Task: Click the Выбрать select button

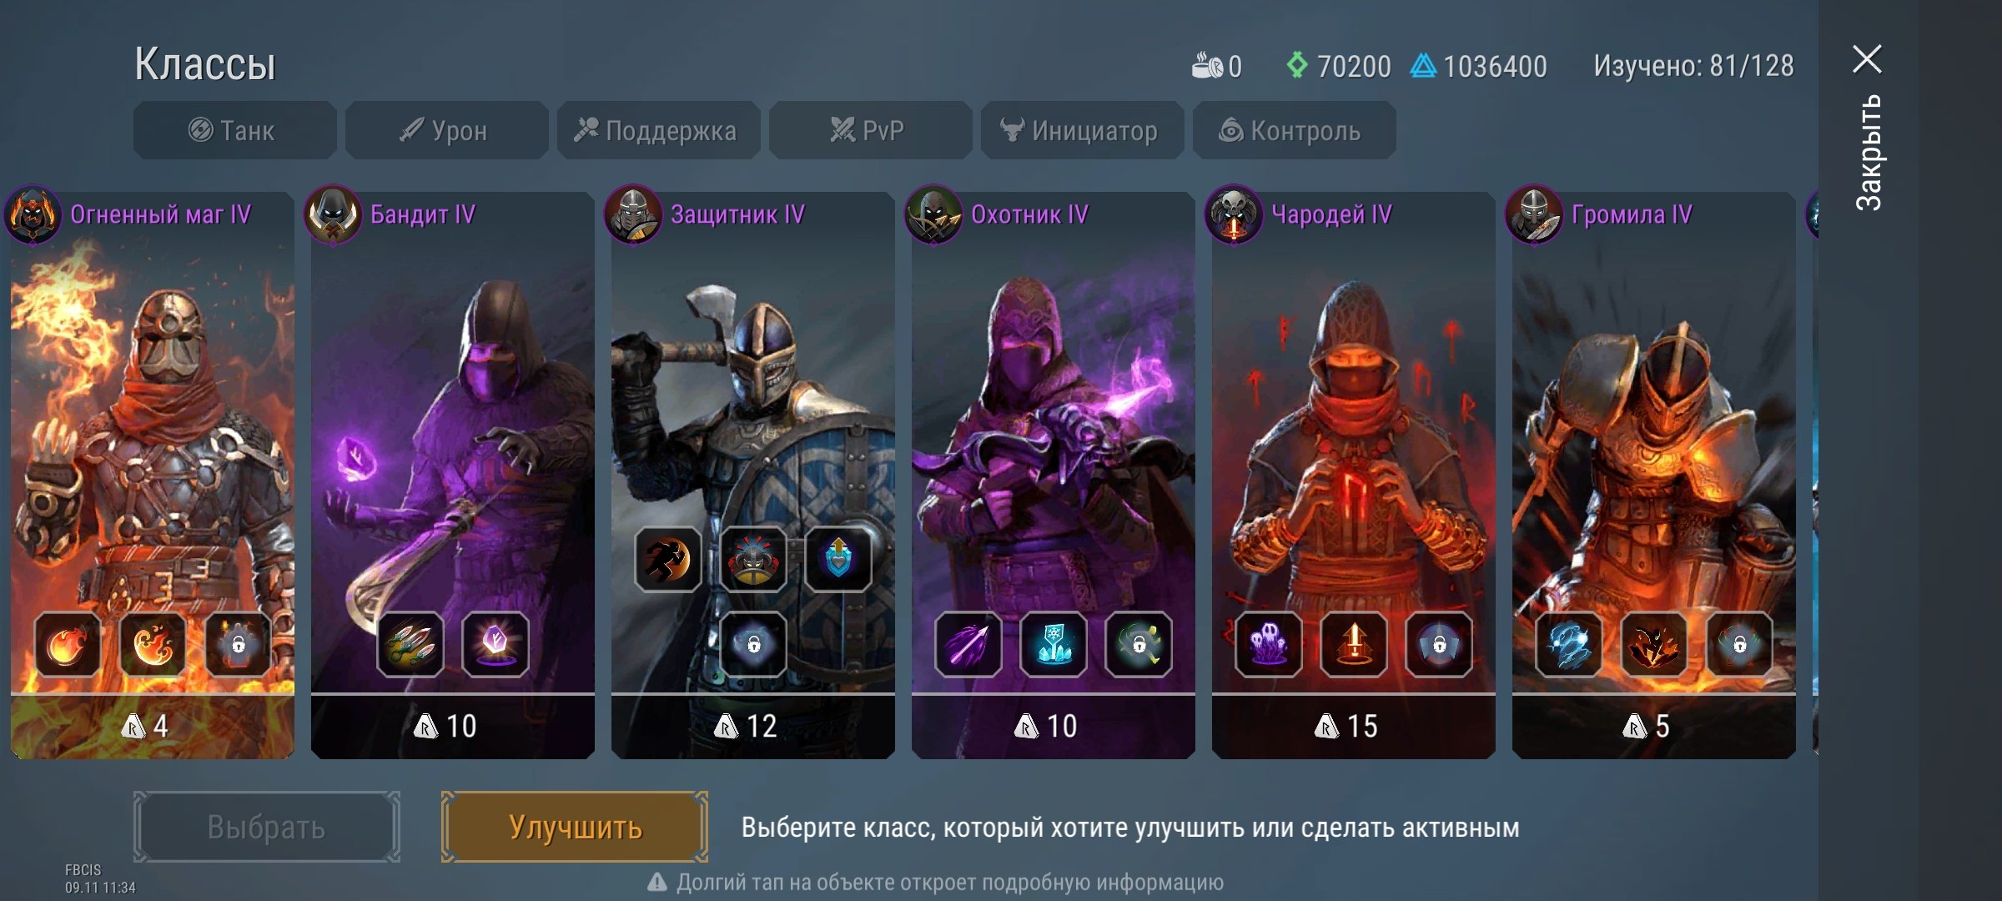Action: (266, 827)
